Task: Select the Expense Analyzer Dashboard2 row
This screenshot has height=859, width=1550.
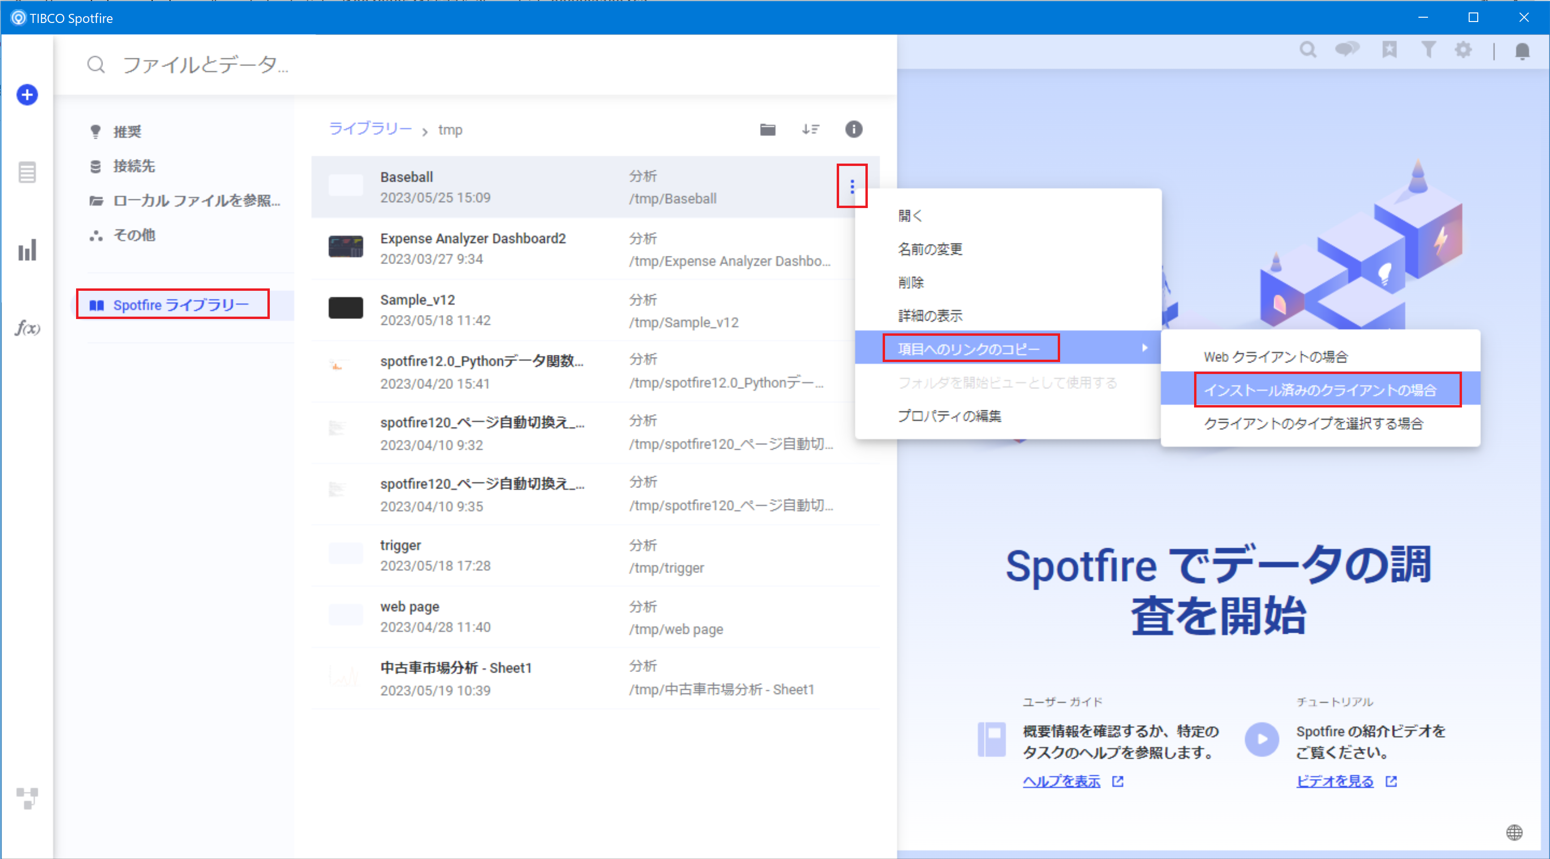Action: tap(595, 248)
